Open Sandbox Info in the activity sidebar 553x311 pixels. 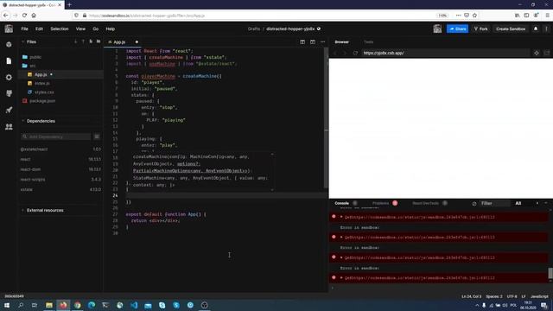pyautogui.click(x=9, y=44)
